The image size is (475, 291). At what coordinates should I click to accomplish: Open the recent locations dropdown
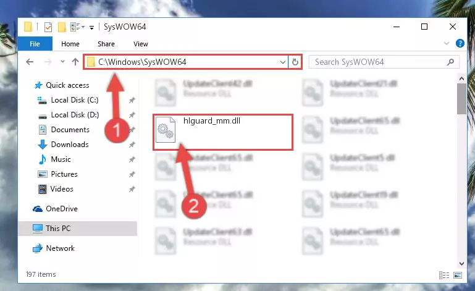tap(62, 62)
